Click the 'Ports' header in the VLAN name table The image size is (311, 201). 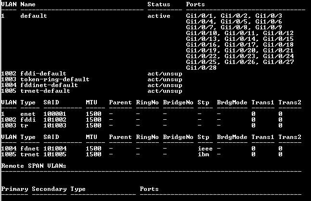195,4
